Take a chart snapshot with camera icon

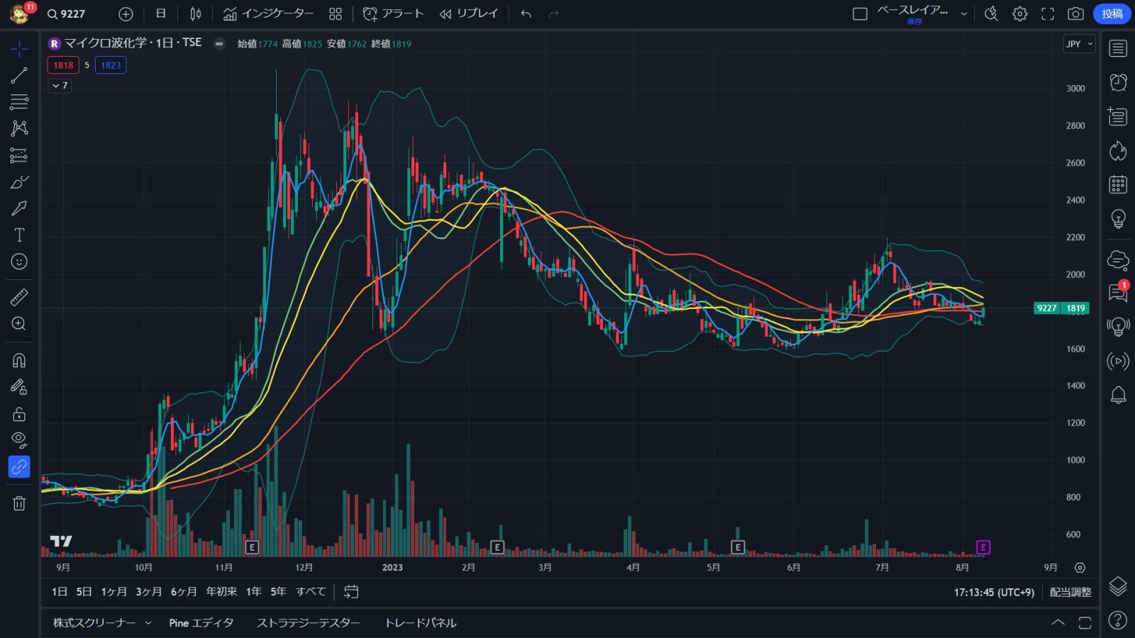[x=1075, y=13]
